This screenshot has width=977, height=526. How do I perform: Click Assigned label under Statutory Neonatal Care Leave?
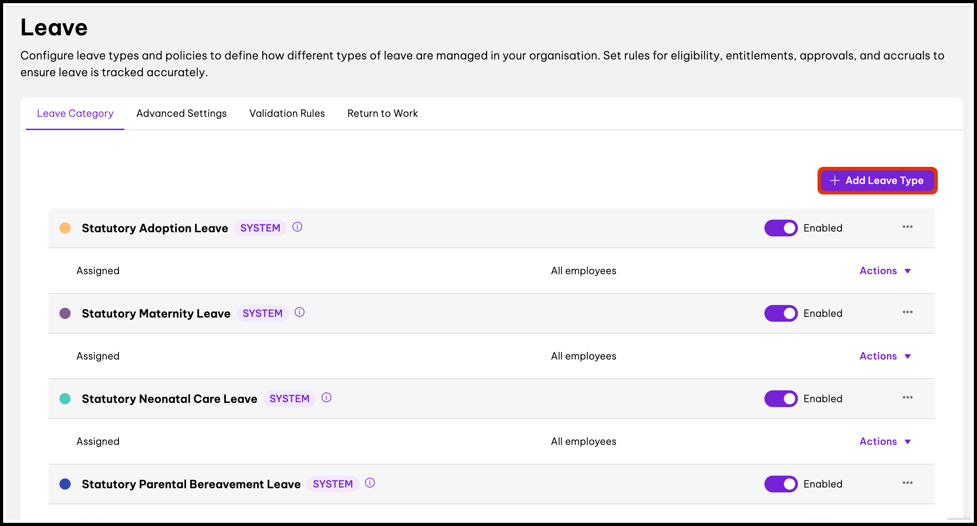[98, 441]
